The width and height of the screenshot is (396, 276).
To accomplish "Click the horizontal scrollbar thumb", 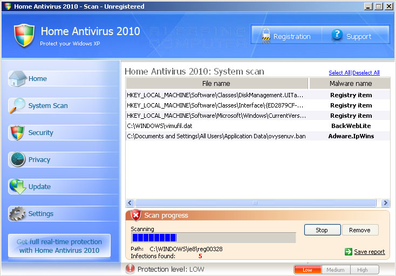I will (x=255, y=203).
